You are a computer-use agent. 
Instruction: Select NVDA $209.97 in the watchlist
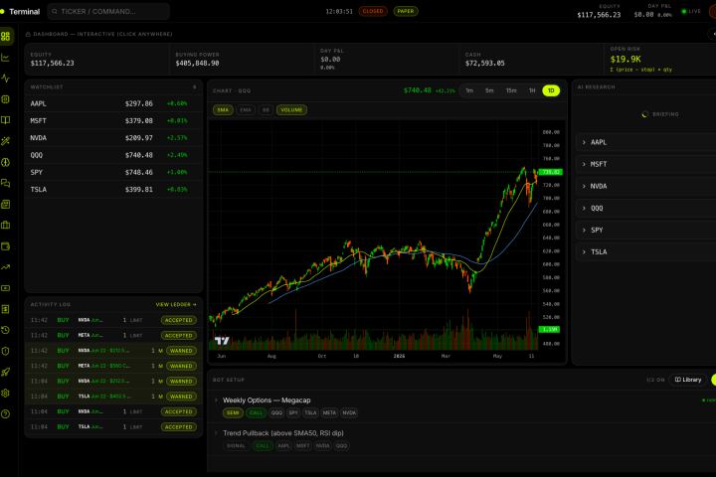pos(113,138)
